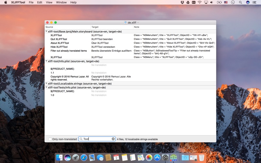
Task: Select the 'Hide XLIFFTool' source row
Action: pyautogui.click(x=59, y=47)
